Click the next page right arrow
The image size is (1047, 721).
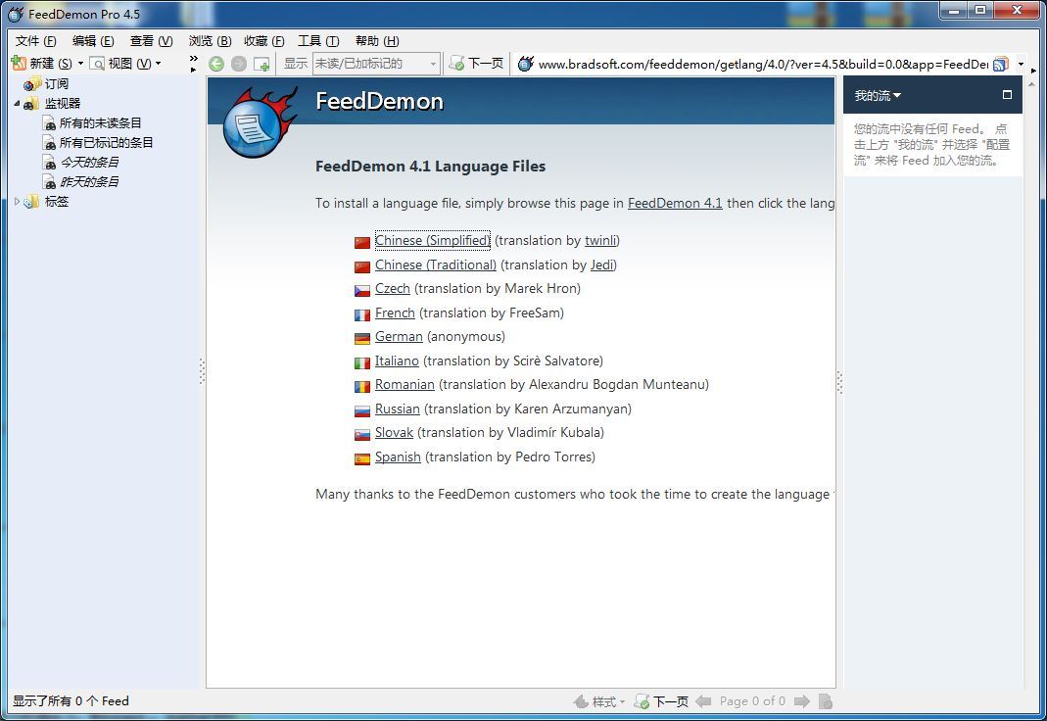coord(802,701)
